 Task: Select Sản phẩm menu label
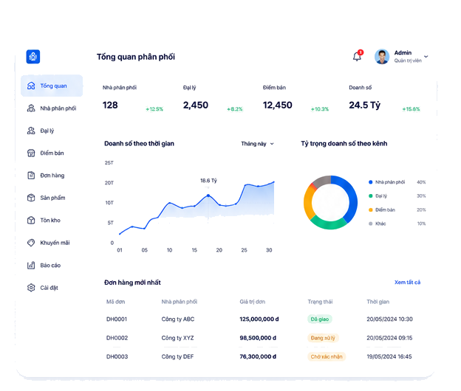(52, 198)
